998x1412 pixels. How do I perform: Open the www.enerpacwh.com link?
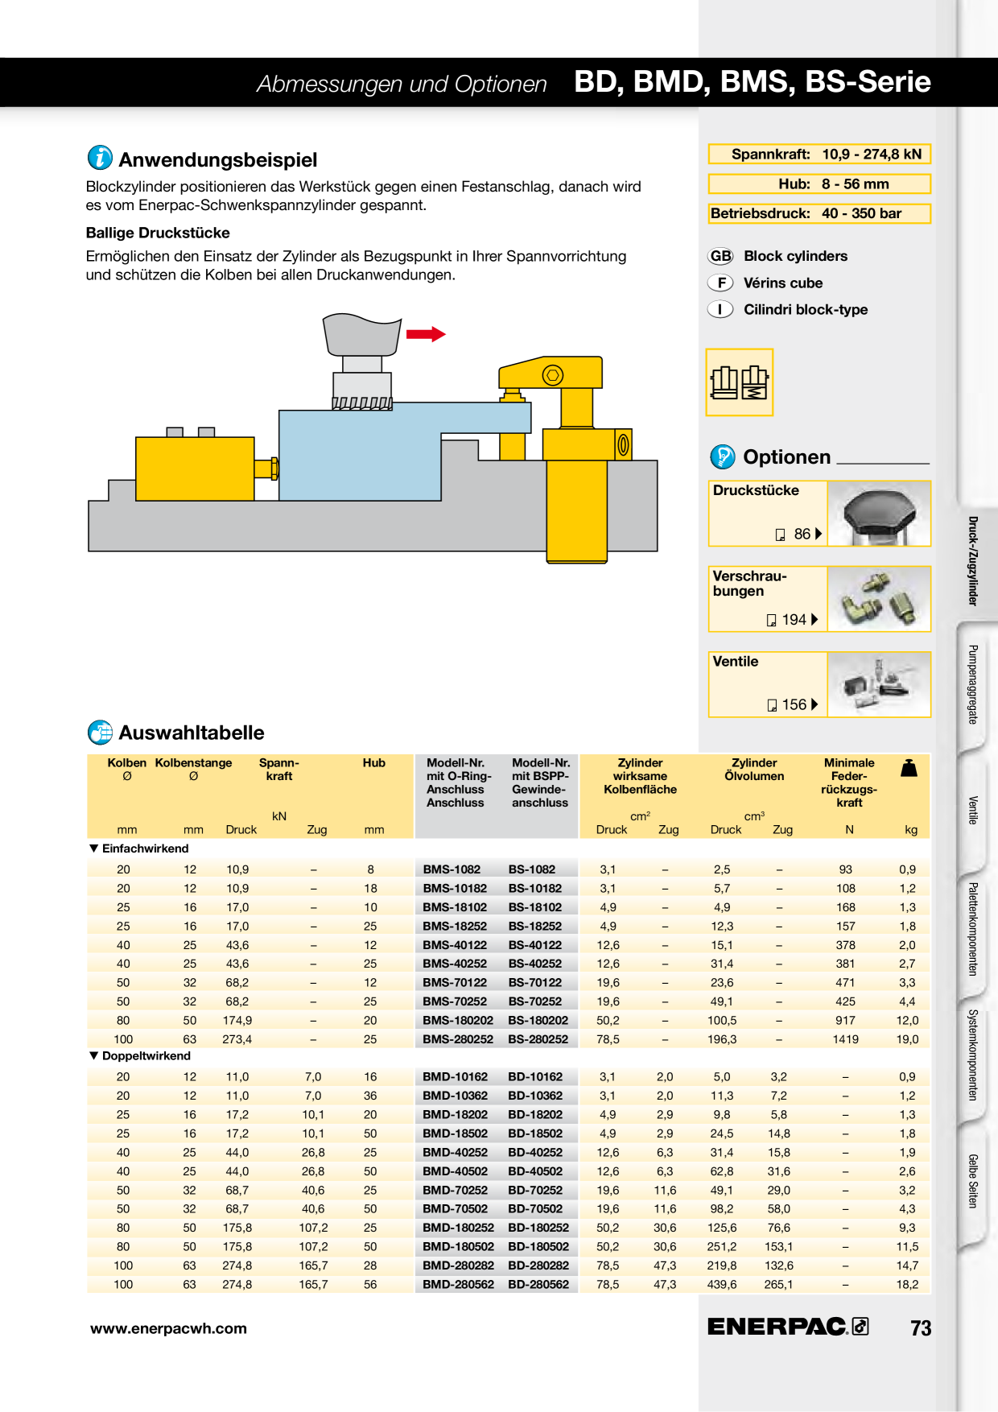(168, 1328)
